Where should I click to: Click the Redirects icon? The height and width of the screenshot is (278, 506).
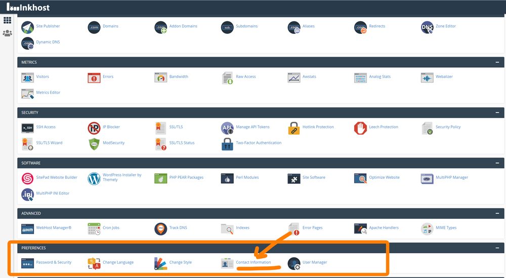click(360, 27)
